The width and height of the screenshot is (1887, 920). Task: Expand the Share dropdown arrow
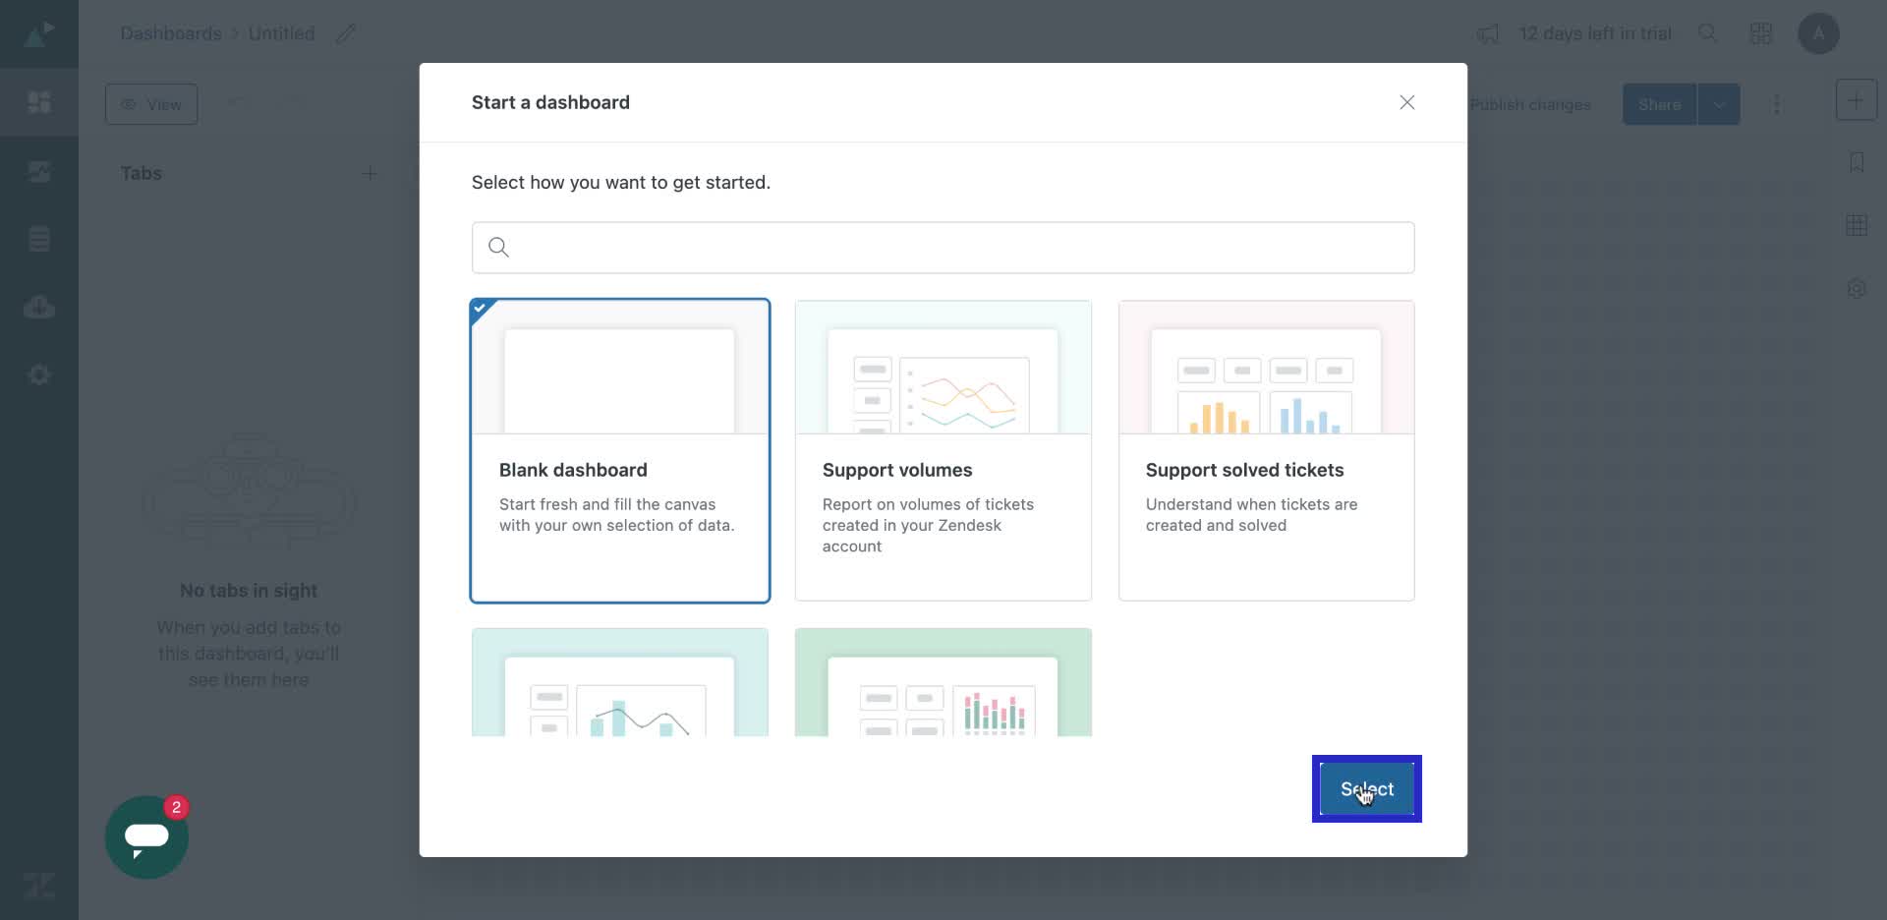click(1719, 104)
